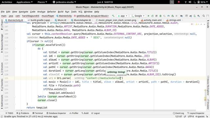Viewport: 210px width, 118px height.
Task: Open the UTF-8 encoding selector
Action: [191, 117]
